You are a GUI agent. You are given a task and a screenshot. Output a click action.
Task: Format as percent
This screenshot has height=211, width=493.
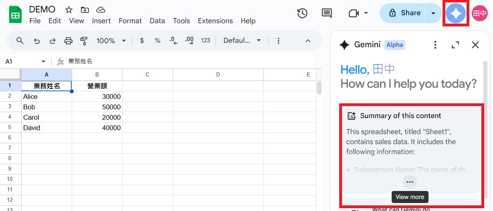pyautogui.click(x=157, y=40)
